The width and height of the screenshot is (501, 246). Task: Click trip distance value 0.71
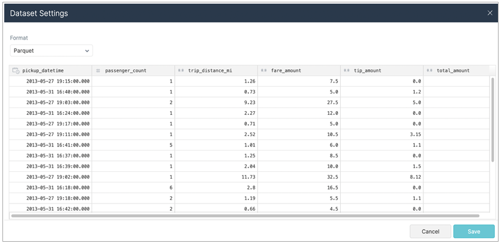[250, 123]
